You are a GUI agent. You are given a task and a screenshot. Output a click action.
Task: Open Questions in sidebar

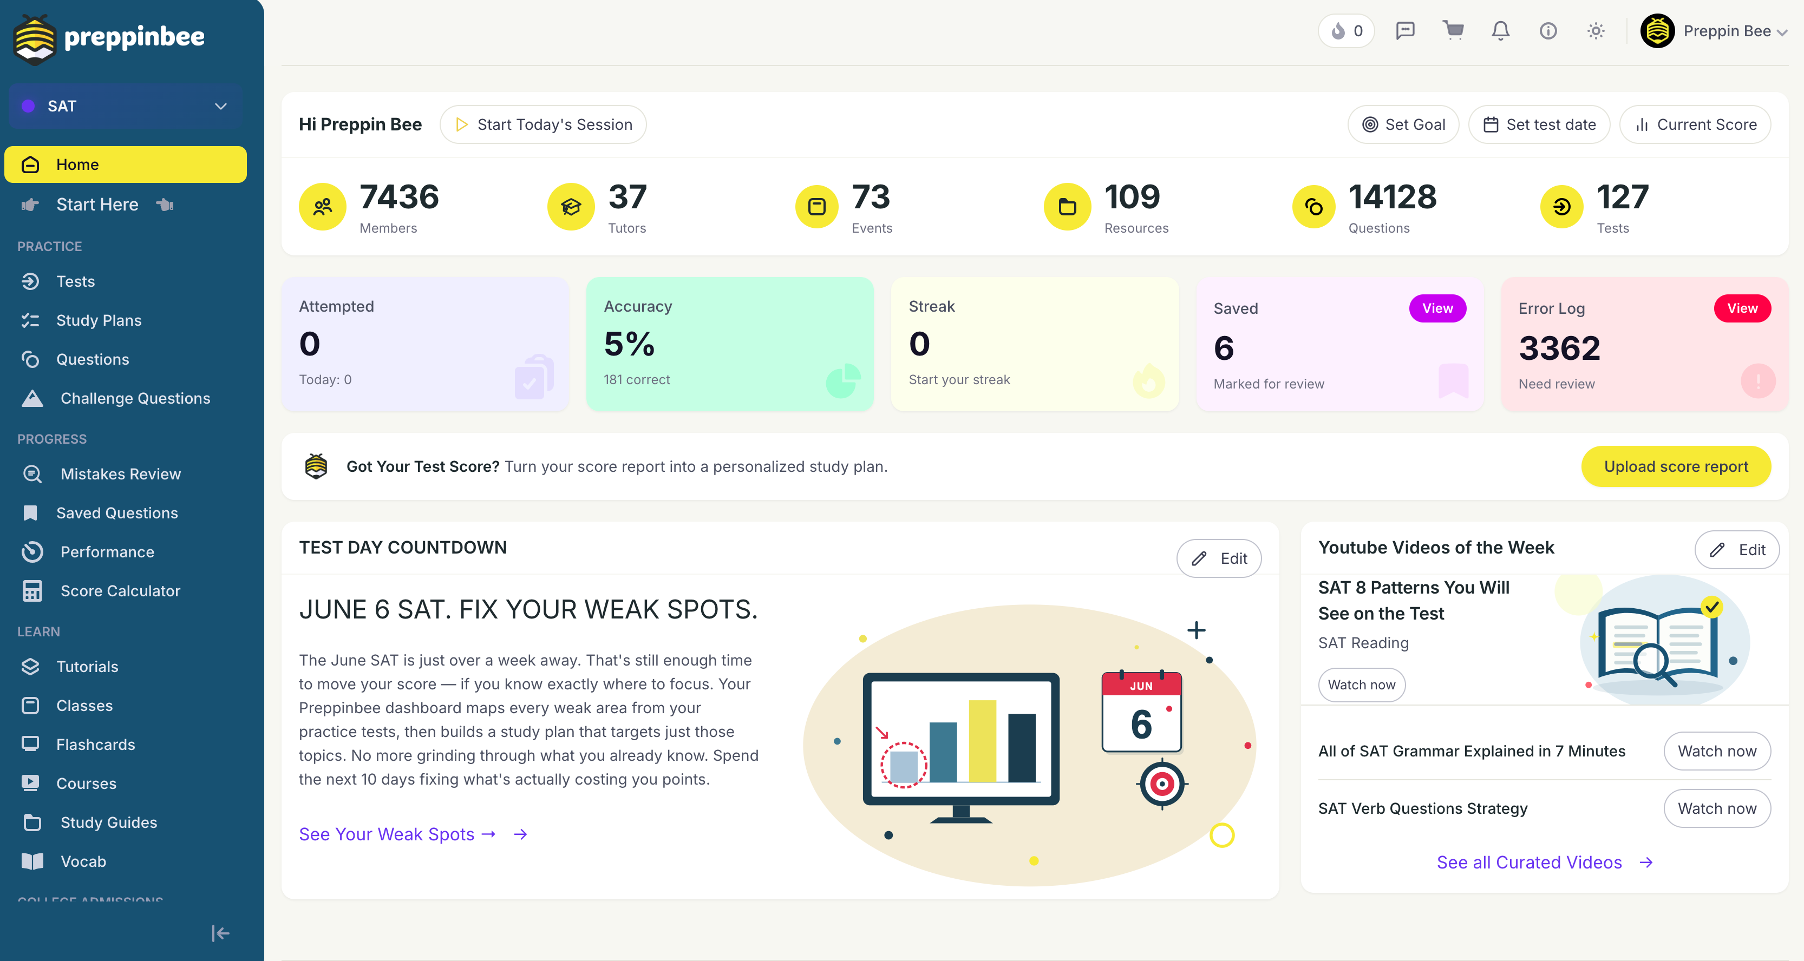[x=126, y=359]
